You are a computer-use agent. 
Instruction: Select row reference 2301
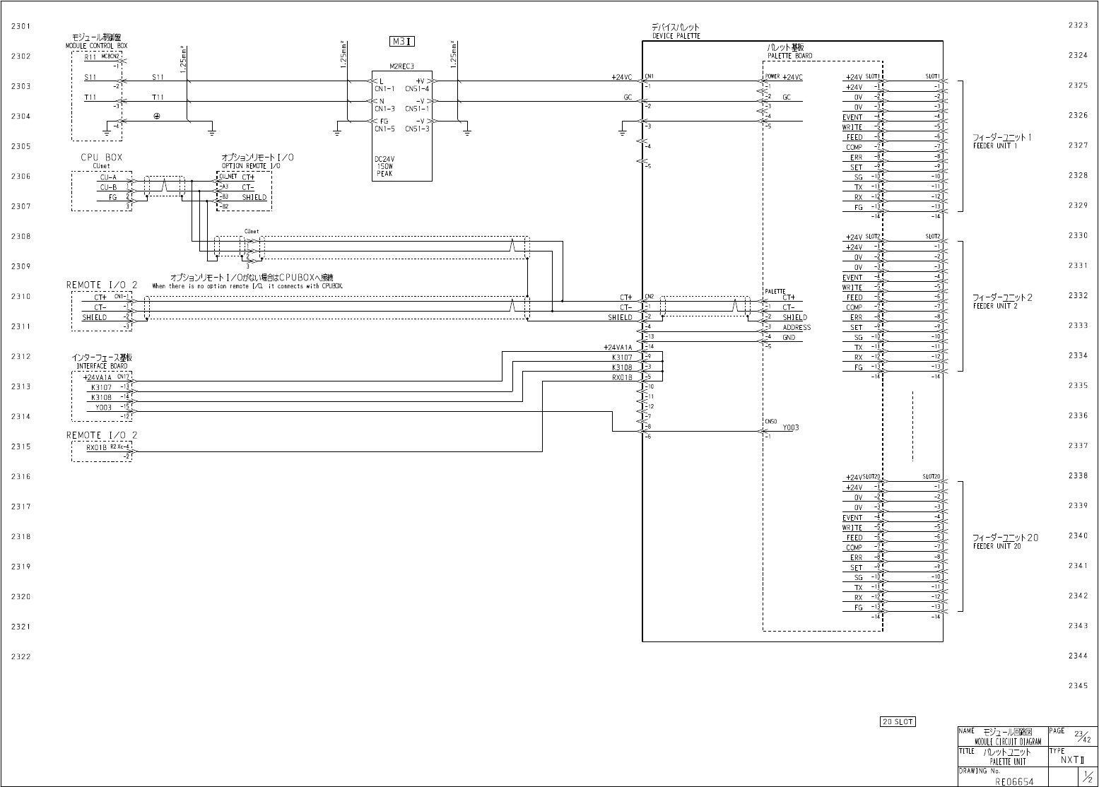(x=20, y=26)
